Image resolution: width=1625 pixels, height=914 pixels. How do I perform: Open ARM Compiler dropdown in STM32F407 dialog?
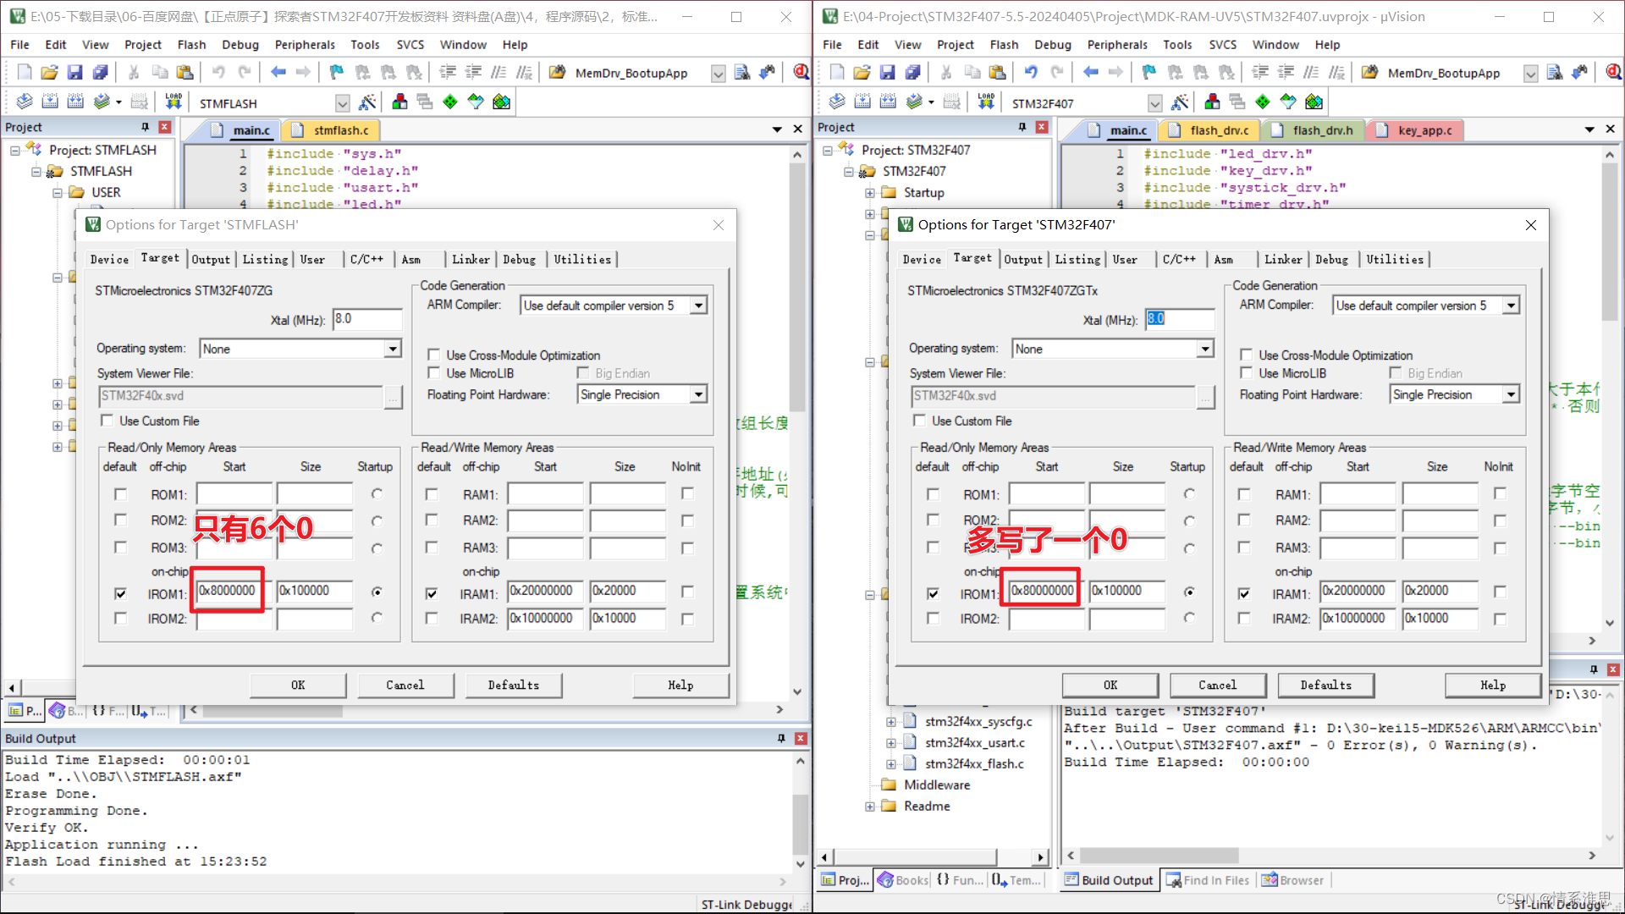coord(1511,306)
